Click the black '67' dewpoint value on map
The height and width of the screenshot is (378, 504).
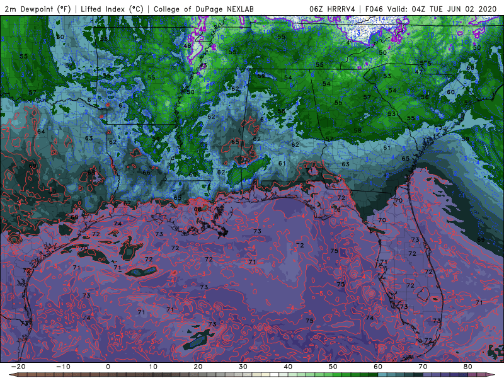pyautogui.click(x=127, y=203)
